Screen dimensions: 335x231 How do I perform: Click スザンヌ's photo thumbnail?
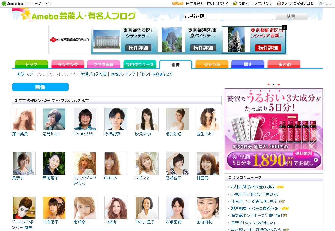coord(147,164)
